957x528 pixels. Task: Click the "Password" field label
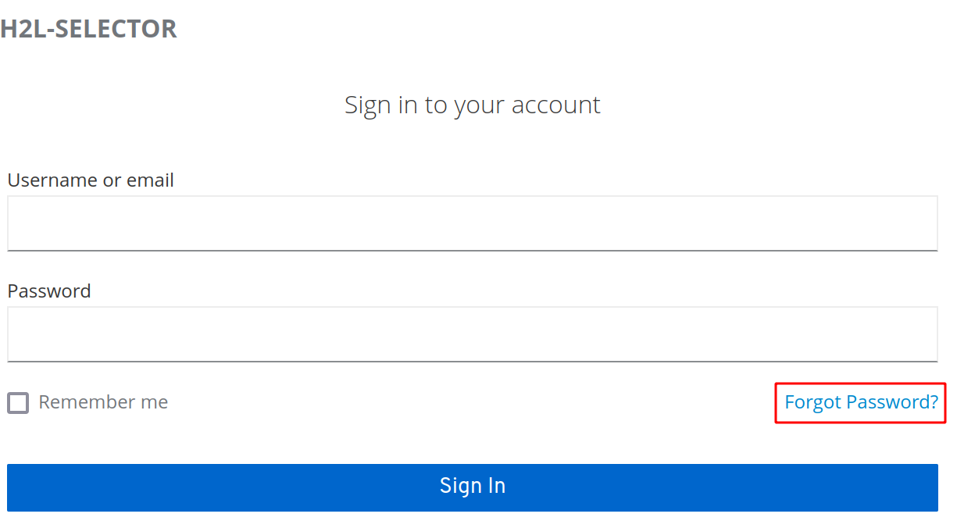click(x=49, y=291)
